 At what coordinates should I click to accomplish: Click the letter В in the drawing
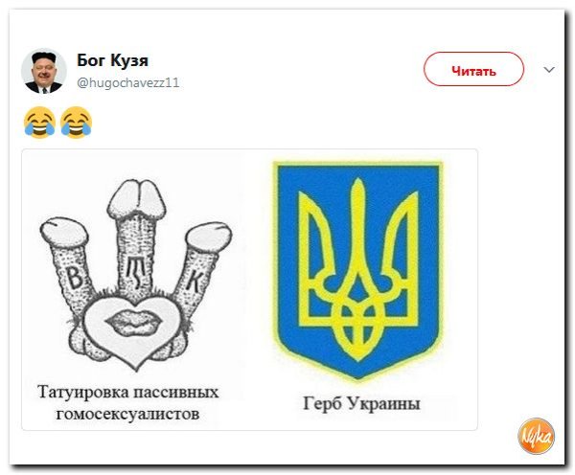(75, 278)
